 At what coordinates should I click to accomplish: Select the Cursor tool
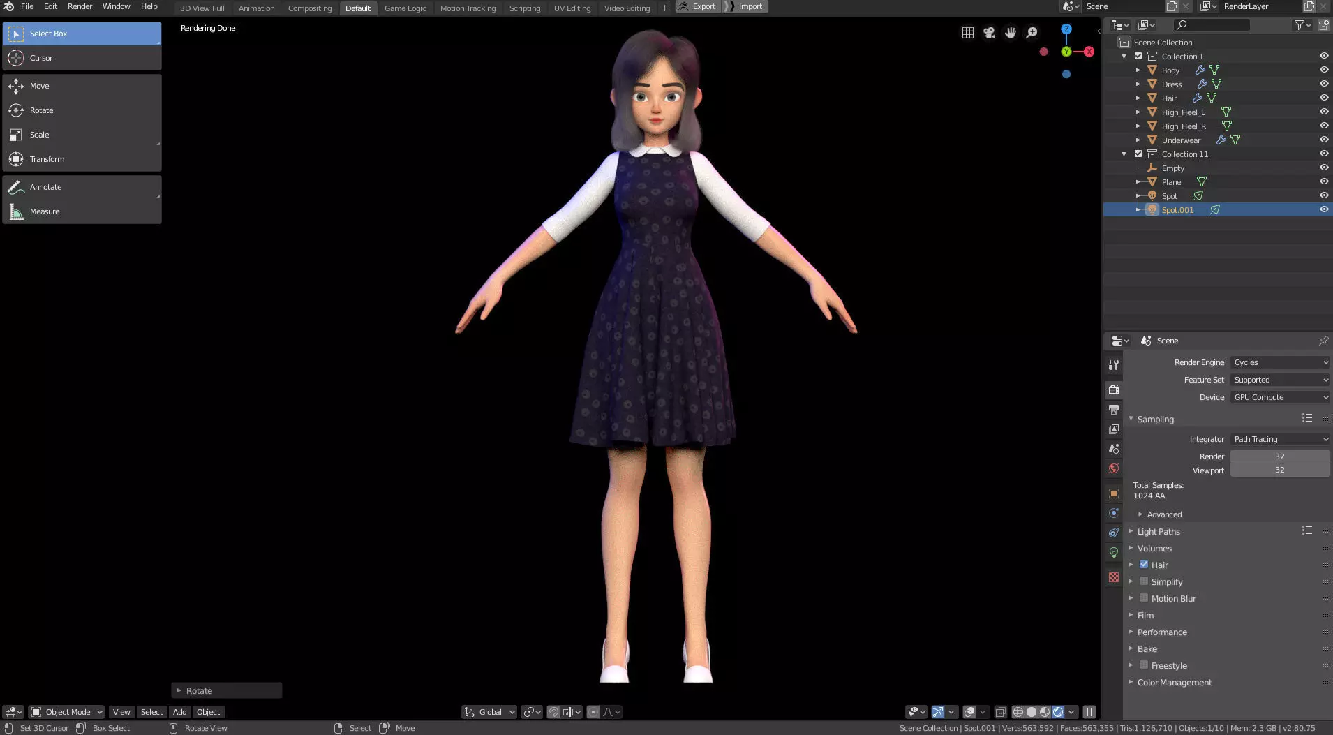tap(82, 58)
